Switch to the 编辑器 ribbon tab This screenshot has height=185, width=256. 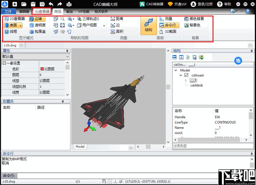point(24,11)
